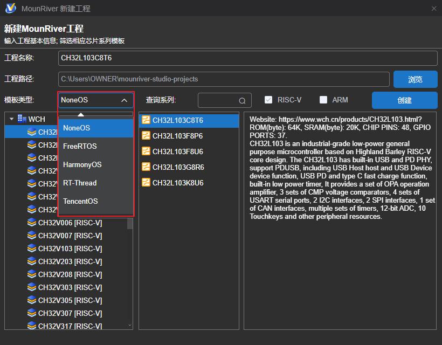Viewport: 442px width, 345px height.
Task: Select CH32V305 [RISC-V] series
Action: pos(70,300)
